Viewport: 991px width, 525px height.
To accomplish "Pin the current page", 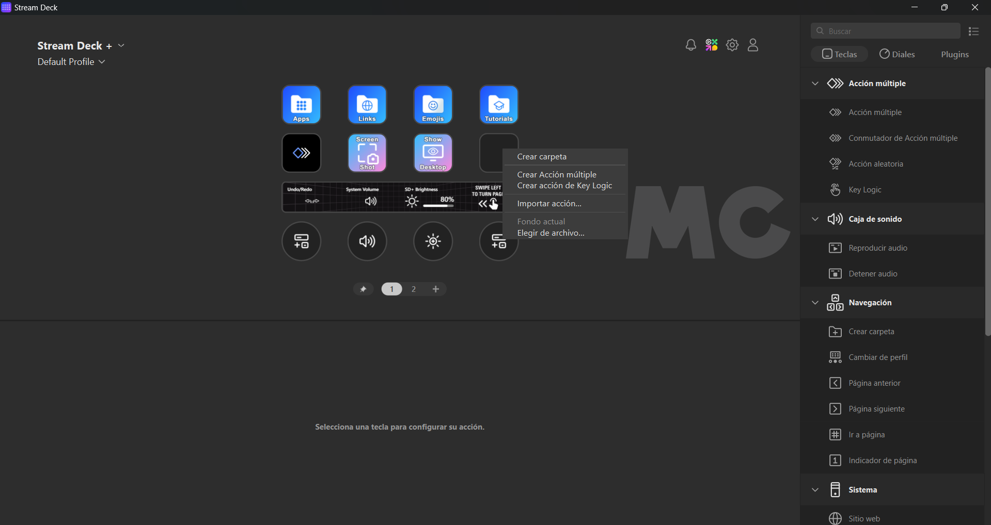I will [x=363, y=289].
